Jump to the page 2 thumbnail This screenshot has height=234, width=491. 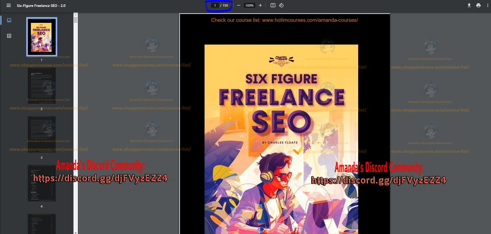(41, 86)
